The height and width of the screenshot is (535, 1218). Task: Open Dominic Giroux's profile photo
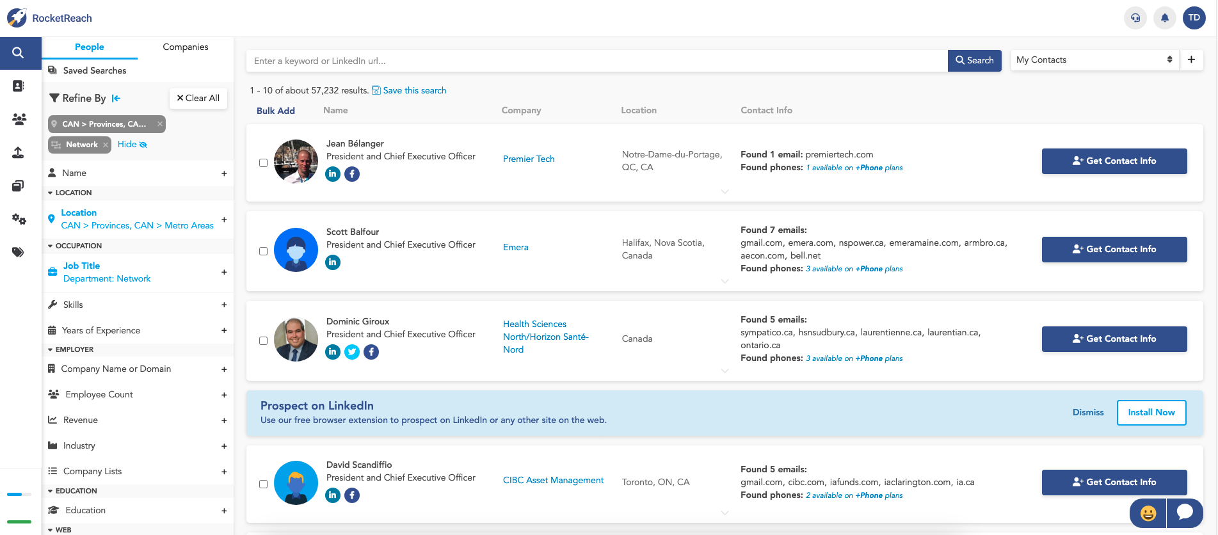(x=296, y=340)
